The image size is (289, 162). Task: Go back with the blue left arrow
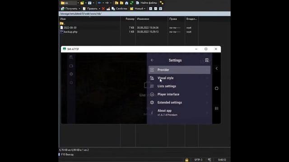click(x=99, y=3)
